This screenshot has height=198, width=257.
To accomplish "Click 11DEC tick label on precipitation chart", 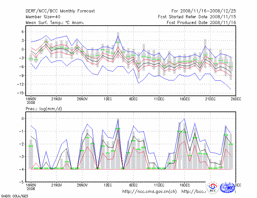I will pos(159,185).
